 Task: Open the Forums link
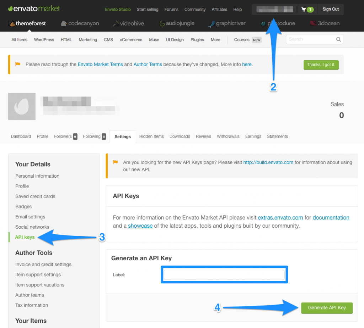pos(171,10)
